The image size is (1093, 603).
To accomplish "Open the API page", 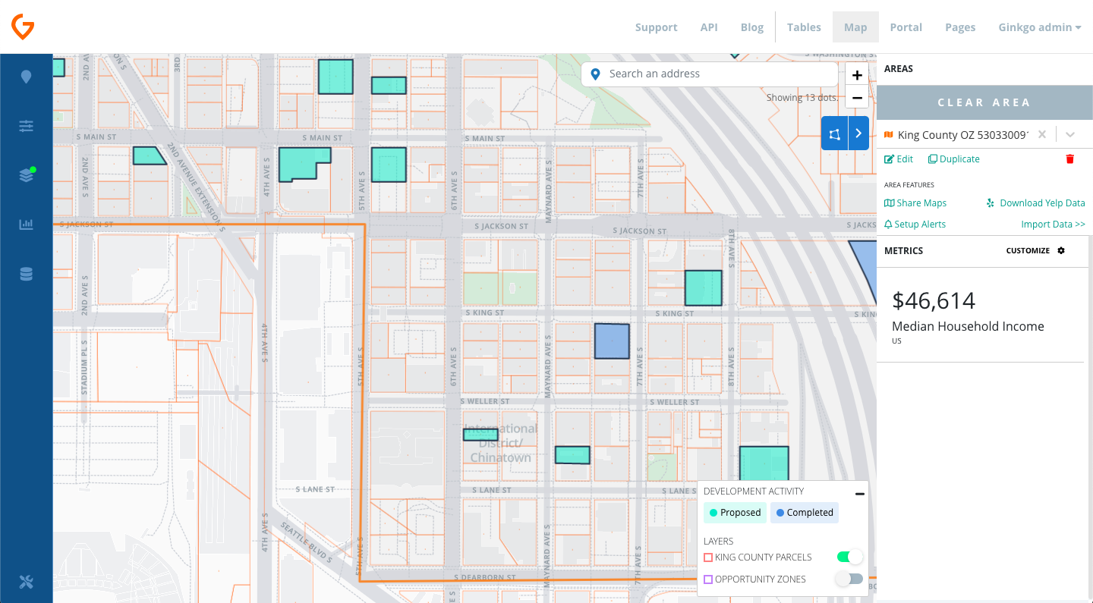I will (x=709, y=27).
